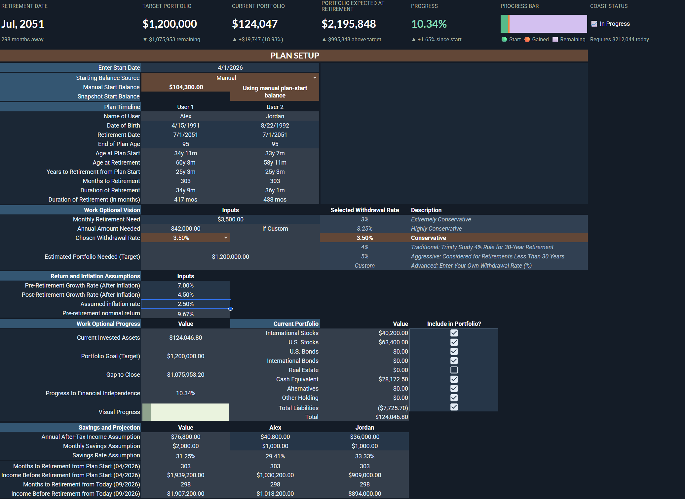The height and width of the screenshot is (499, 685).
Task: Click the selection fill handle dot
Action: (230, 309)
